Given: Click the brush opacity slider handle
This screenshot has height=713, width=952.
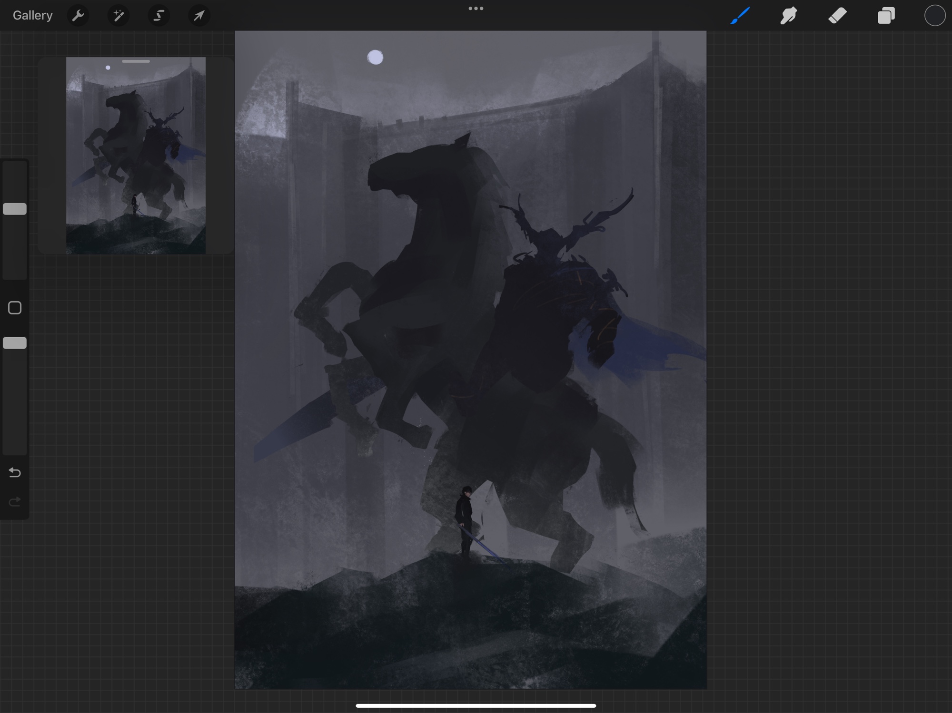Looking at the screenshot, I should [15, 343].
